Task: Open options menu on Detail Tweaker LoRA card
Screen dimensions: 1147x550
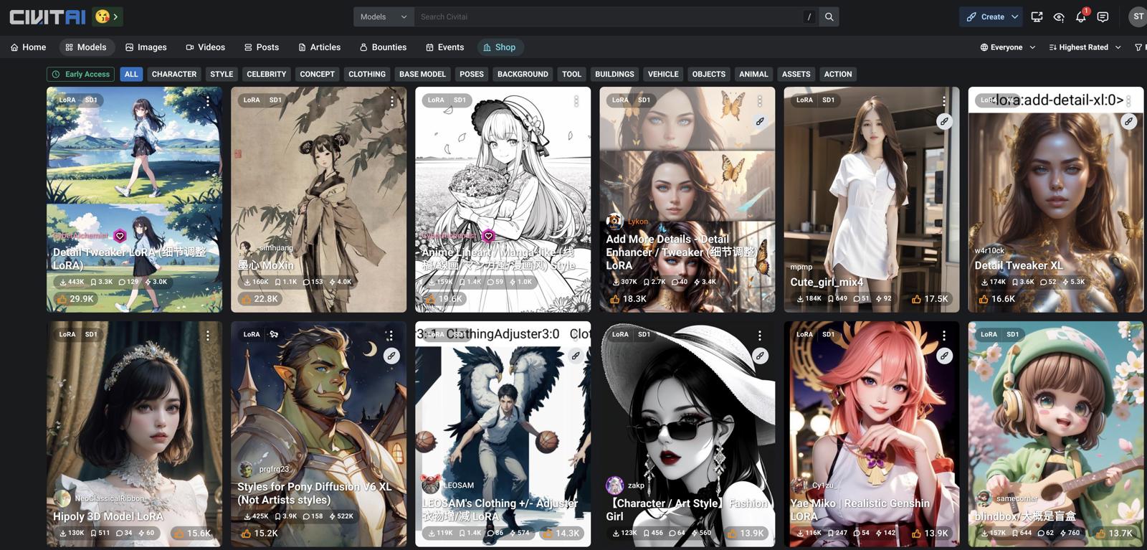Action: (x=208, y=102)
